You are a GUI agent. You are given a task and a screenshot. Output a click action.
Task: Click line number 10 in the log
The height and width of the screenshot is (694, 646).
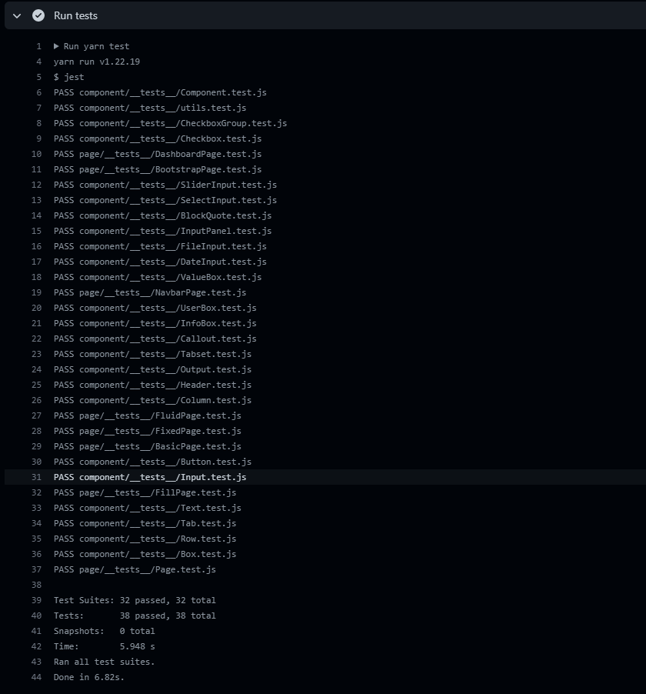pos(36,154)
